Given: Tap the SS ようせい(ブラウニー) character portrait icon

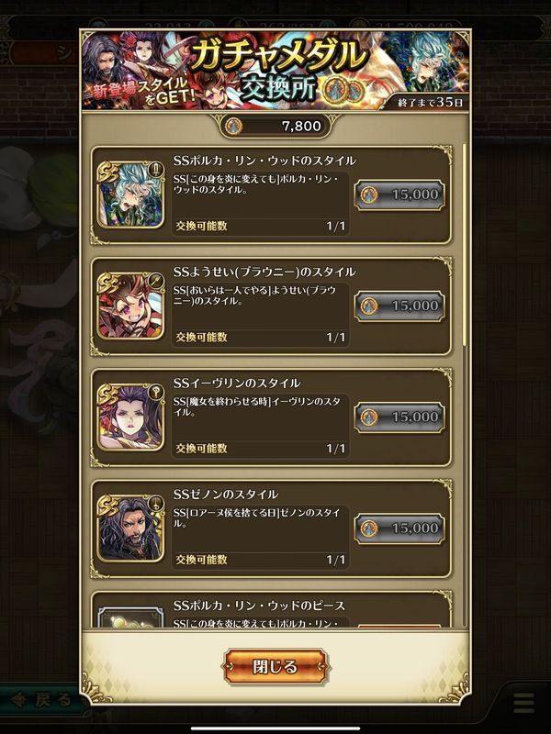Looking at the screenshot, I should [130, 306].
